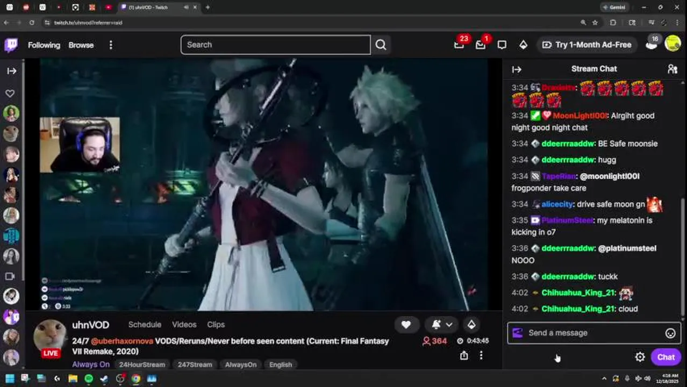The image size is (687, 387).
Task: Toggle follow with the heart button
Action: pos(406,325)
